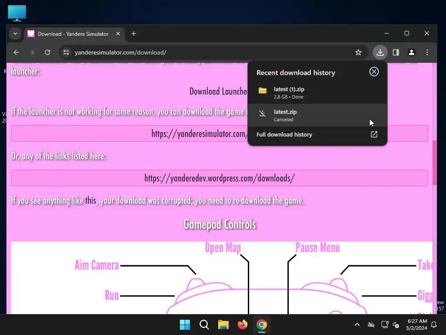Open the network display tray icon
The height and width of the screenshot is (335, 446).
[x=385, y=325]
